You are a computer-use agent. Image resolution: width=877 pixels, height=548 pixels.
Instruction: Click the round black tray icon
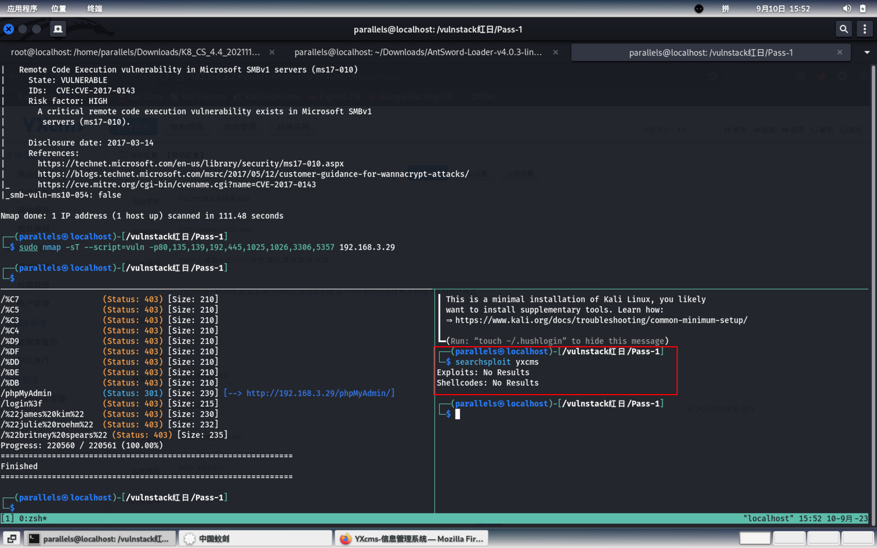(699, 8)
